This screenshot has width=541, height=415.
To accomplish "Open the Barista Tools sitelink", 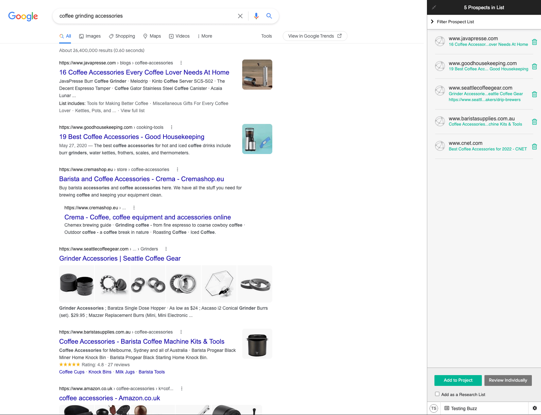I will click(152, 372).
